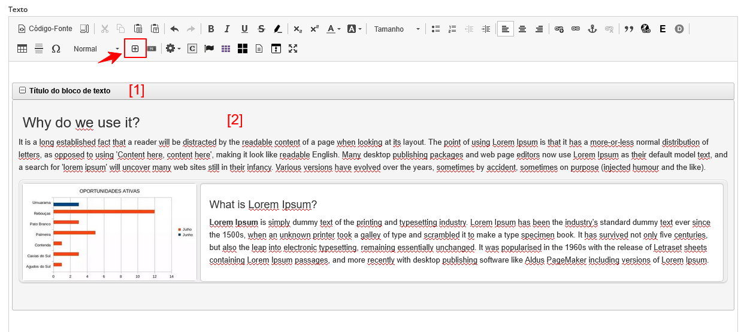Screen dimensions: 747x332
Task: Click the show blocks icon beside Código-Fonte
Action: point(84,29)
